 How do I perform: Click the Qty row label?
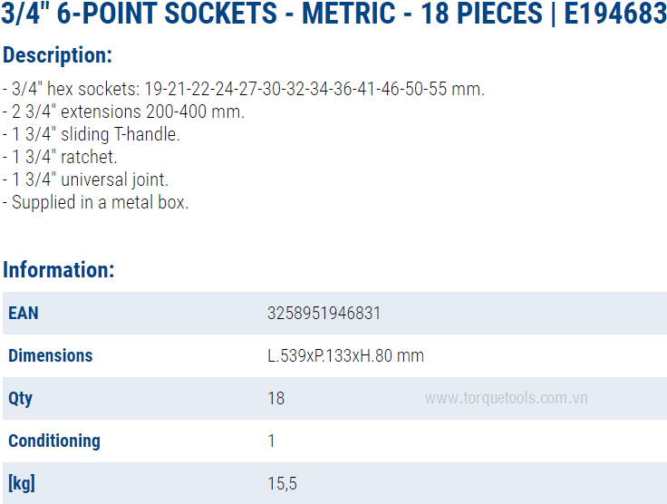click(x=20, y=398)
